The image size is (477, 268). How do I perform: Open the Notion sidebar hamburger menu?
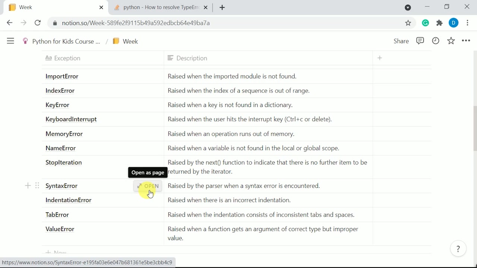10,41
